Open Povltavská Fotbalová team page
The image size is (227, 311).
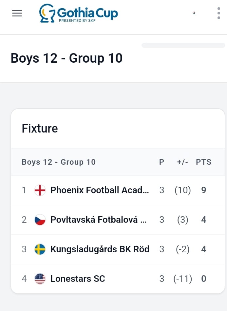[x=98, y=220]
